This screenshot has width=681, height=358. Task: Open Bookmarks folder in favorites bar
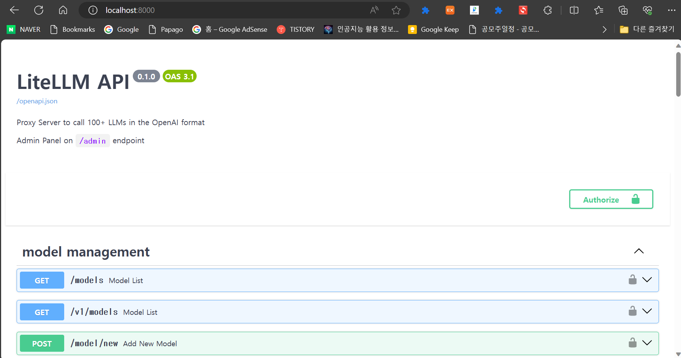point(73,30)
